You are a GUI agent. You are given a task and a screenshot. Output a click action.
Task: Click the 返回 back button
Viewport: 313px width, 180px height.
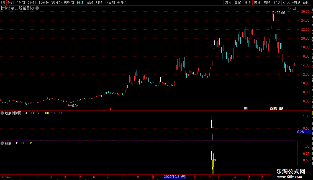pos(306,2)
